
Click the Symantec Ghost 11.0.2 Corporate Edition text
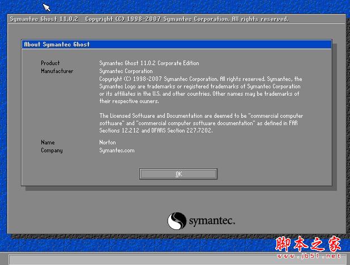(x=149, y=63)
